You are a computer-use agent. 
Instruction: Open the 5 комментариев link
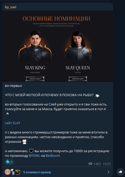click(37, 172)
